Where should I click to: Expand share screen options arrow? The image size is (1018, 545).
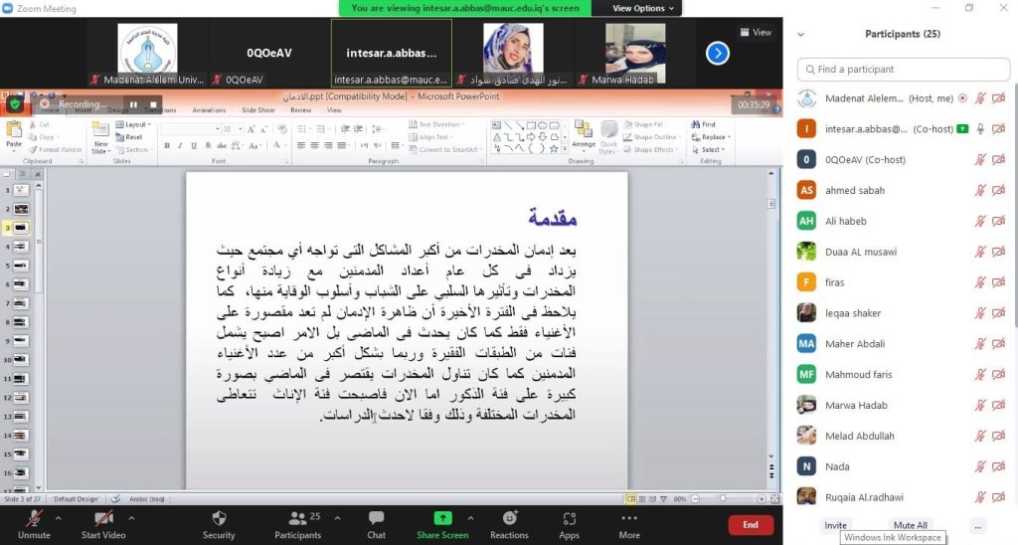(470, 518)
